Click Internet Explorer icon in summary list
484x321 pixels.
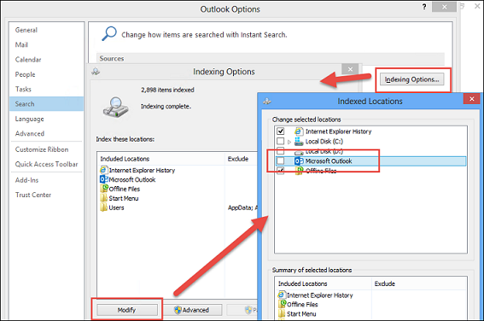(282, 295)
